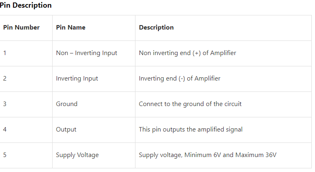The height and width of the screenshot is (172, 315).
Task: Click the supply voltage 6V to 36V description
Action: click(x=207, y=155)
